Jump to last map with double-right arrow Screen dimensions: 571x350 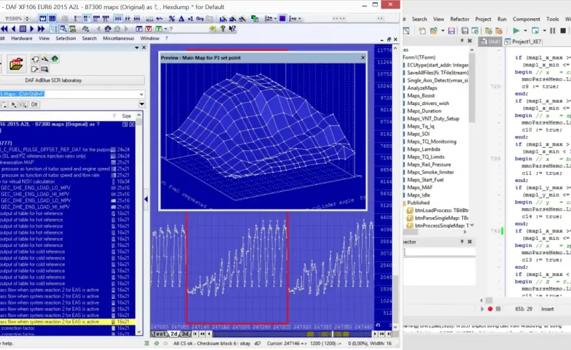coord(41,29)
